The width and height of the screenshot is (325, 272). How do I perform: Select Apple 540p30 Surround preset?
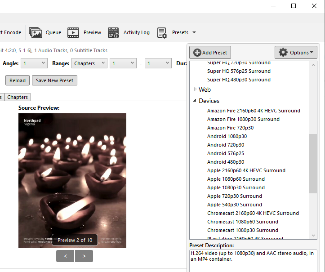pos(235,205)
